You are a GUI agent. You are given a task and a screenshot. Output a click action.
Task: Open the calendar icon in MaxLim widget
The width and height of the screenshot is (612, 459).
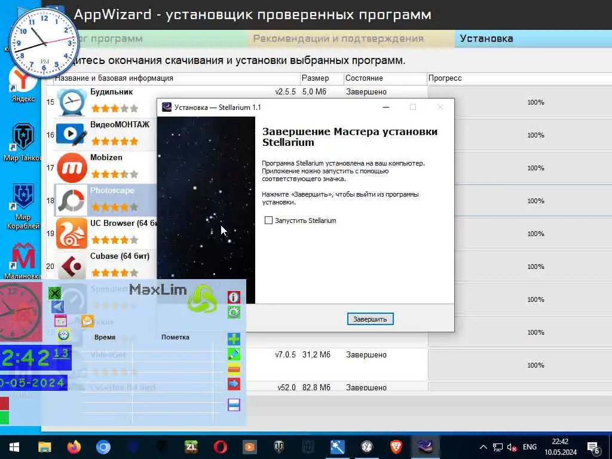click(60, 321)
